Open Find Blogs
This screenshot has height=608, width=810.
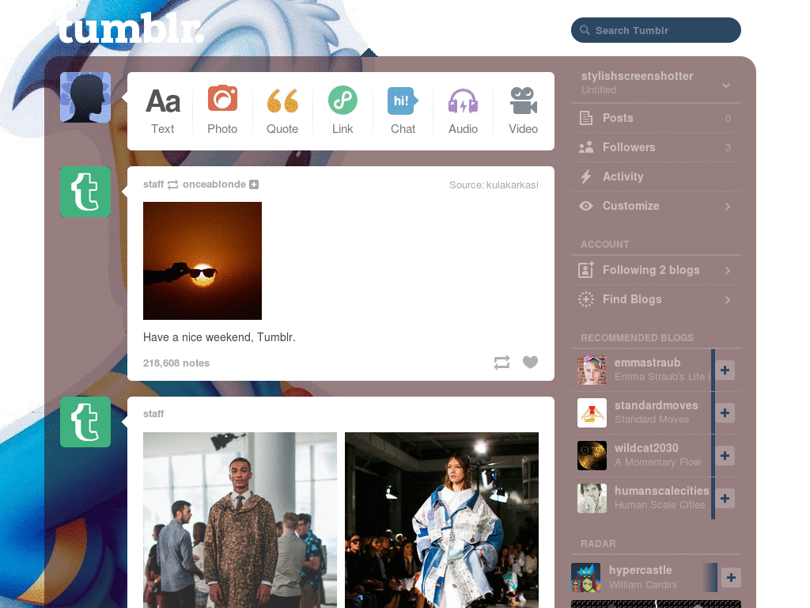pos(656,299)
